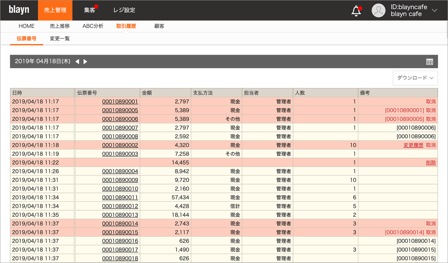Screen dimensions: 448x263
Task: Click the timestamp 2019/04/18 11:35
Action: tap(35, 215)
